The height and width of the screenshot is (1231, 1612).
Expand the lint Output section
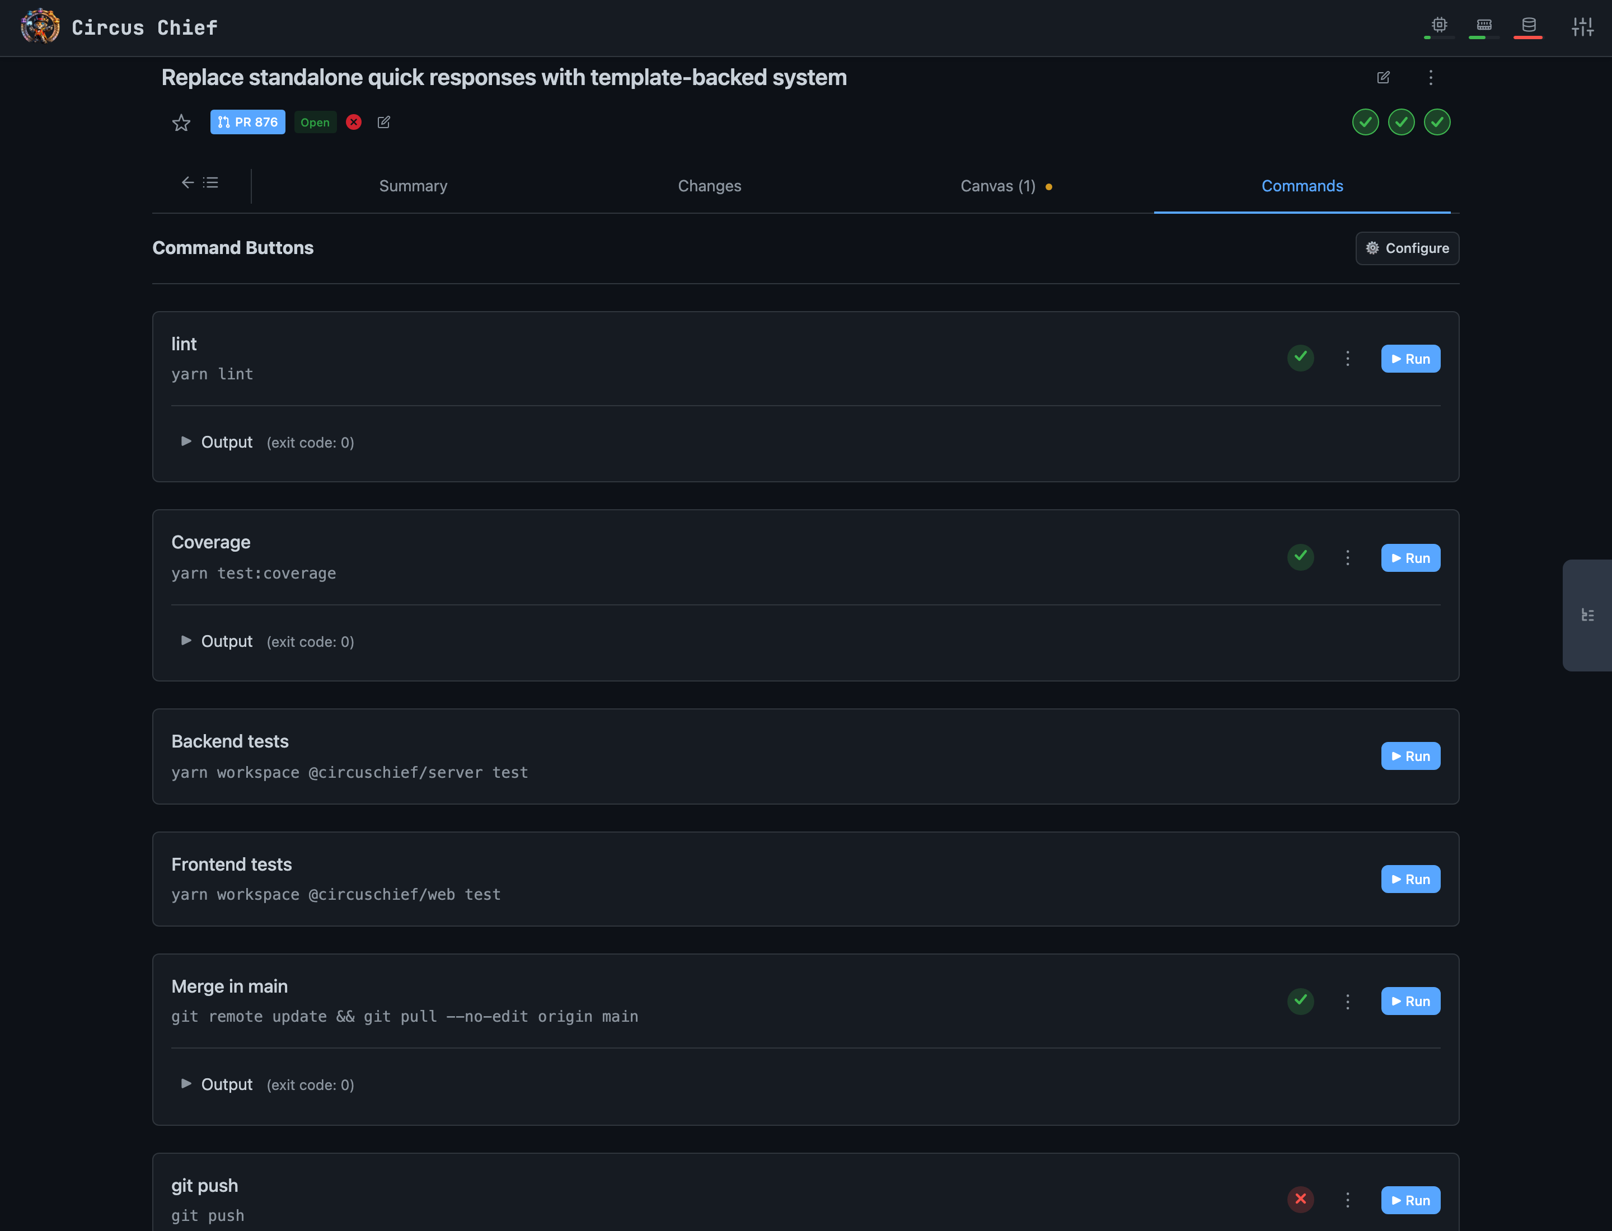point(268,442)
